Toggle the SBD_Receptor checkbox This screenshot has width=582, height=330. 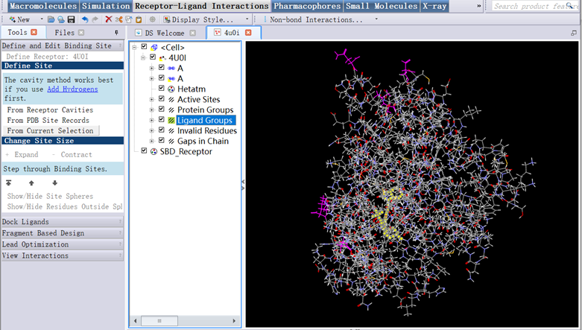pyautogui.click(x=144, y=151)
